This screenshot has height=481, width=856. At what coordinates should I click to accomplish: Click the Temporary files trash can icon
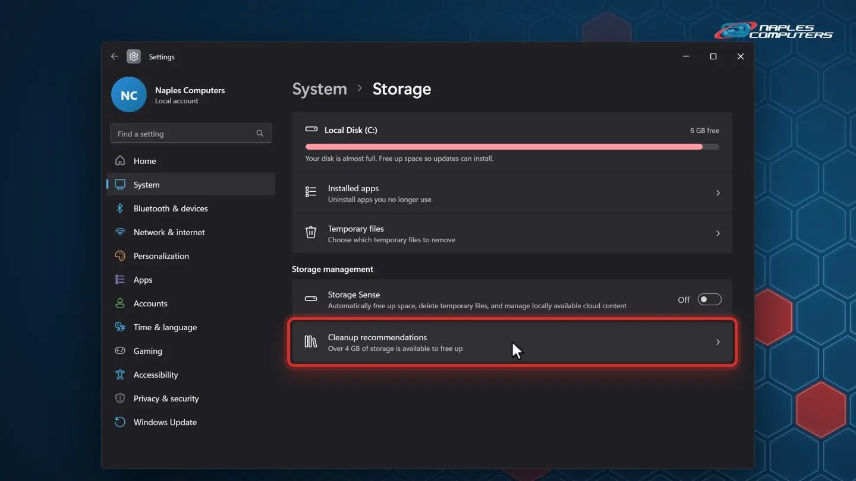(x=311, y=233)
